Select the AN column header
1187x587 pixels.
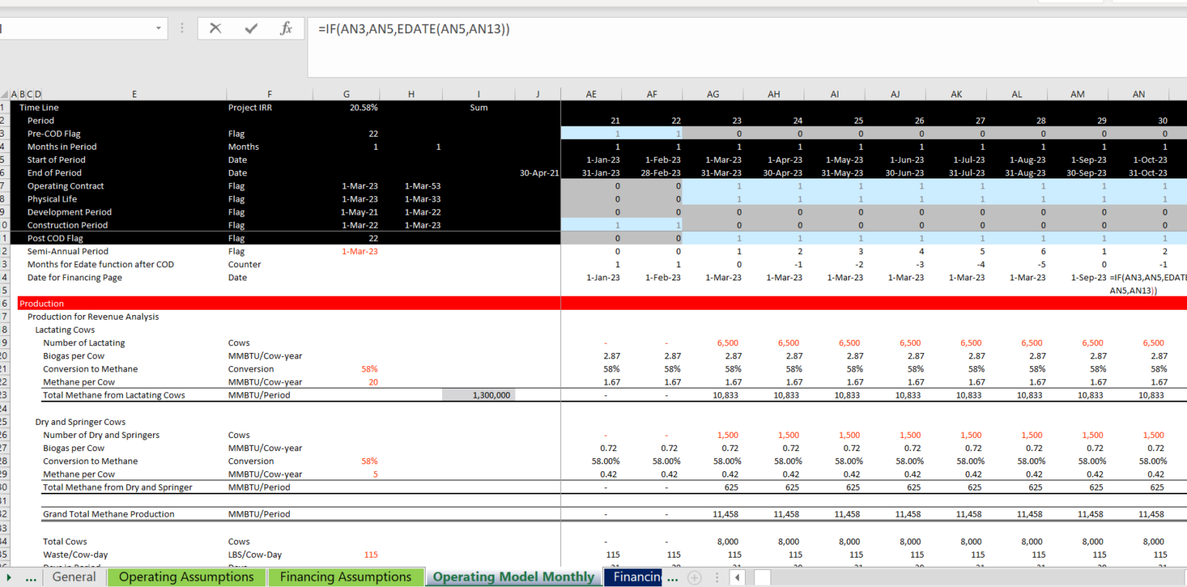[x=1138, y=93]
